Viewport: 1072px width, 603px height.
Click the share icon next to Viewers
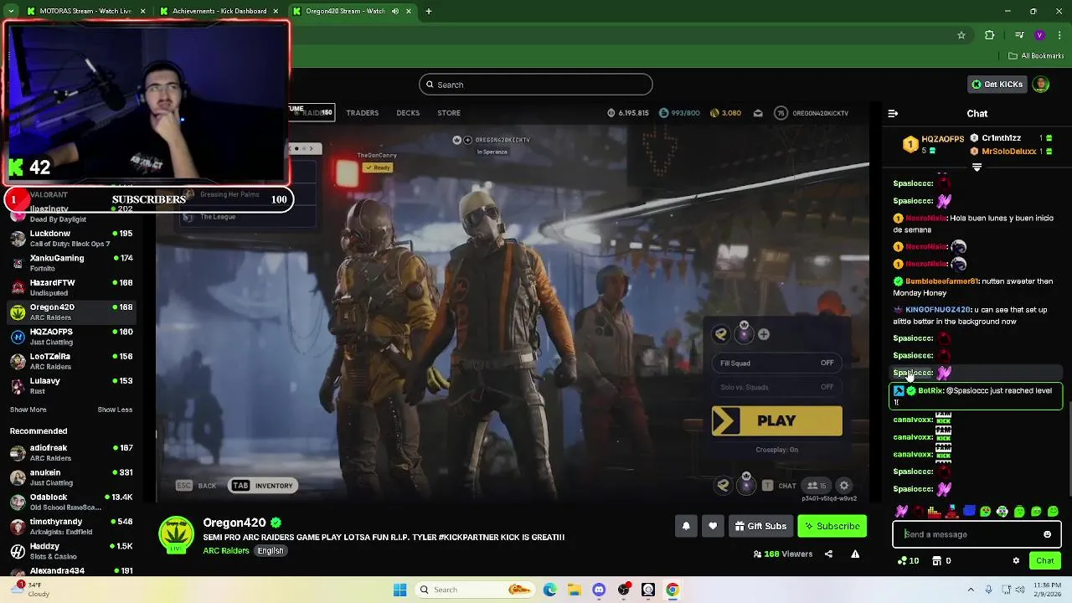pos(828,554)
